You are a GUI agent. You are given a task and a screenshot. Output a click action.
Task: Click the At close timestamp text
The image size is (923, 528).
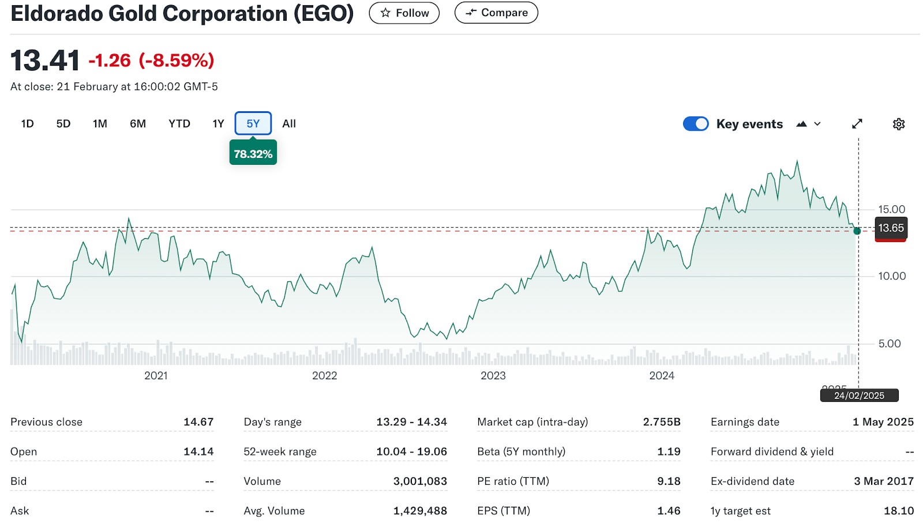pyautogui.click(x=114, y=87)
